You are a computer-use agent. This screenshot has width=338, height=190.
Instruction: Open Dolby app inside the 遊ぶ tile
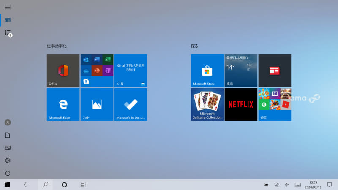[275, 94]
